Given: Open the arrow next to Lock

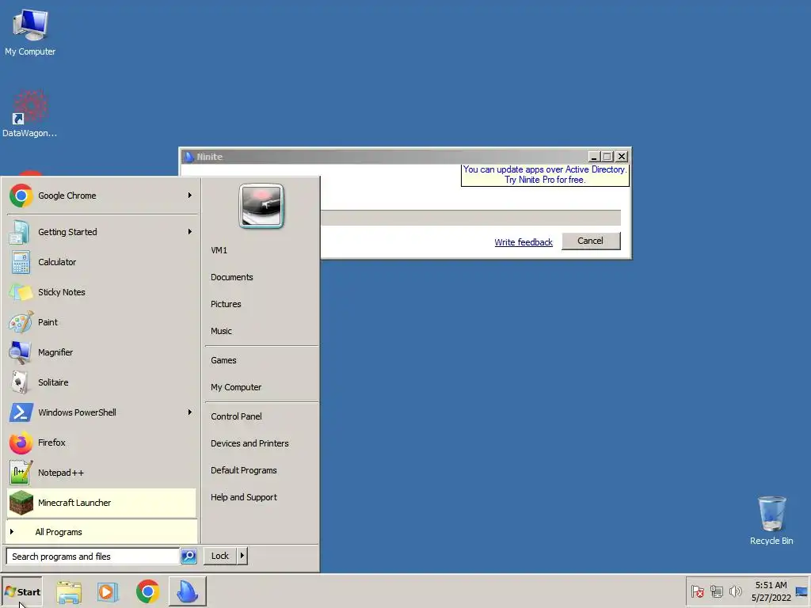Looking at the screenshot, I should (x=242, y=556).
